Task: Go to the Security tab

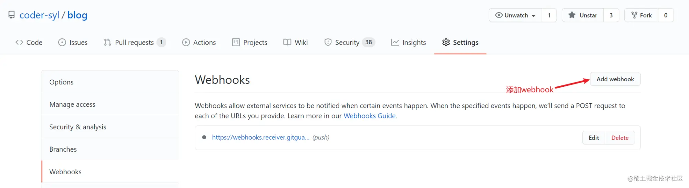Action: 349,43
